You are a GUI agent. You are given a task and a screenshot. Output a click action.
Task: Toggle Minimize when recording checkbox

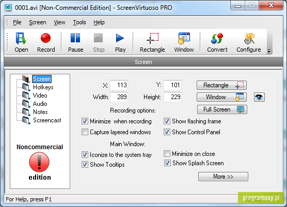[85, 121]
